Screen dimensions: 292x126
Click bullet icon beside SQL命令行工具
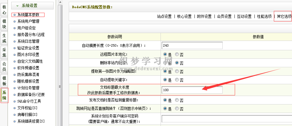coord(15,101)
